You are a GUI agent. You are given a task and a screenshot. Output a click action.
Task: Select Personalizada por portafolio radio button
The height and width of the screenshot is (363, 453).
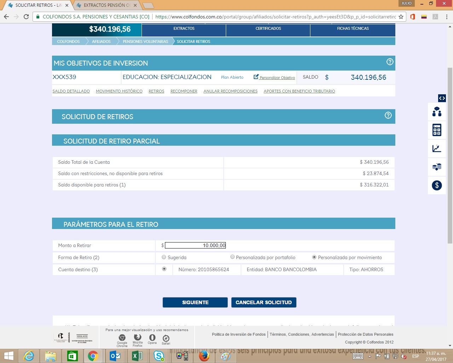click(x=233, y=257)
